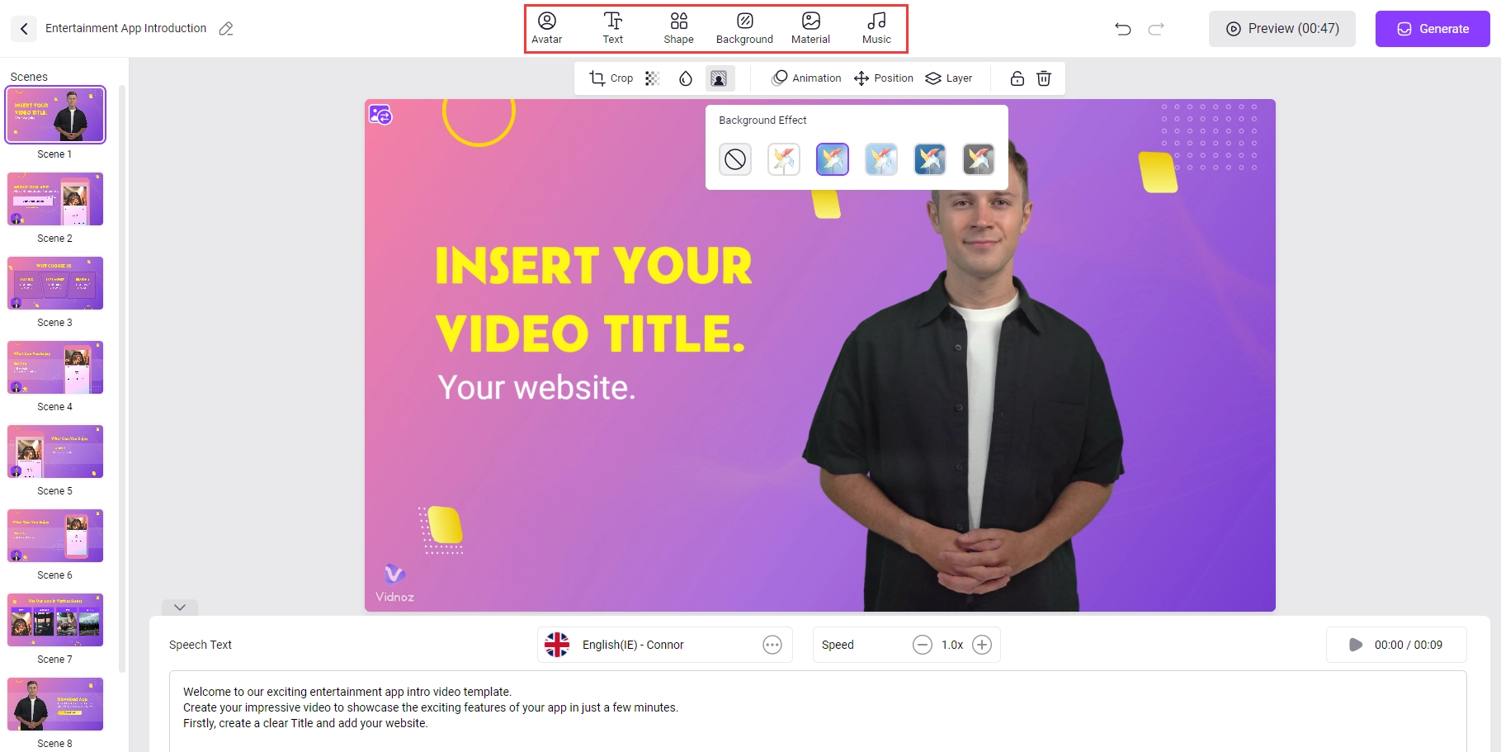Screen dimensions: 1501x752
Task: Open the Layer options
Action: (949, 78)
